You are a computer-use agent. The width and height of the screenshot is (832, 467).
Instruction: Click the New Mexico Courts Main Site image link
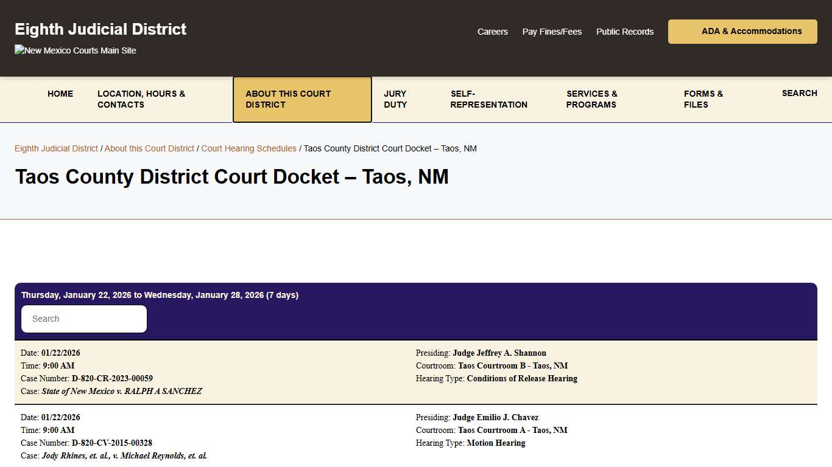tap(75, 50)
